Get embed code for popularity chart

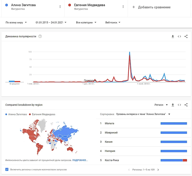click(x=179, y=37)
